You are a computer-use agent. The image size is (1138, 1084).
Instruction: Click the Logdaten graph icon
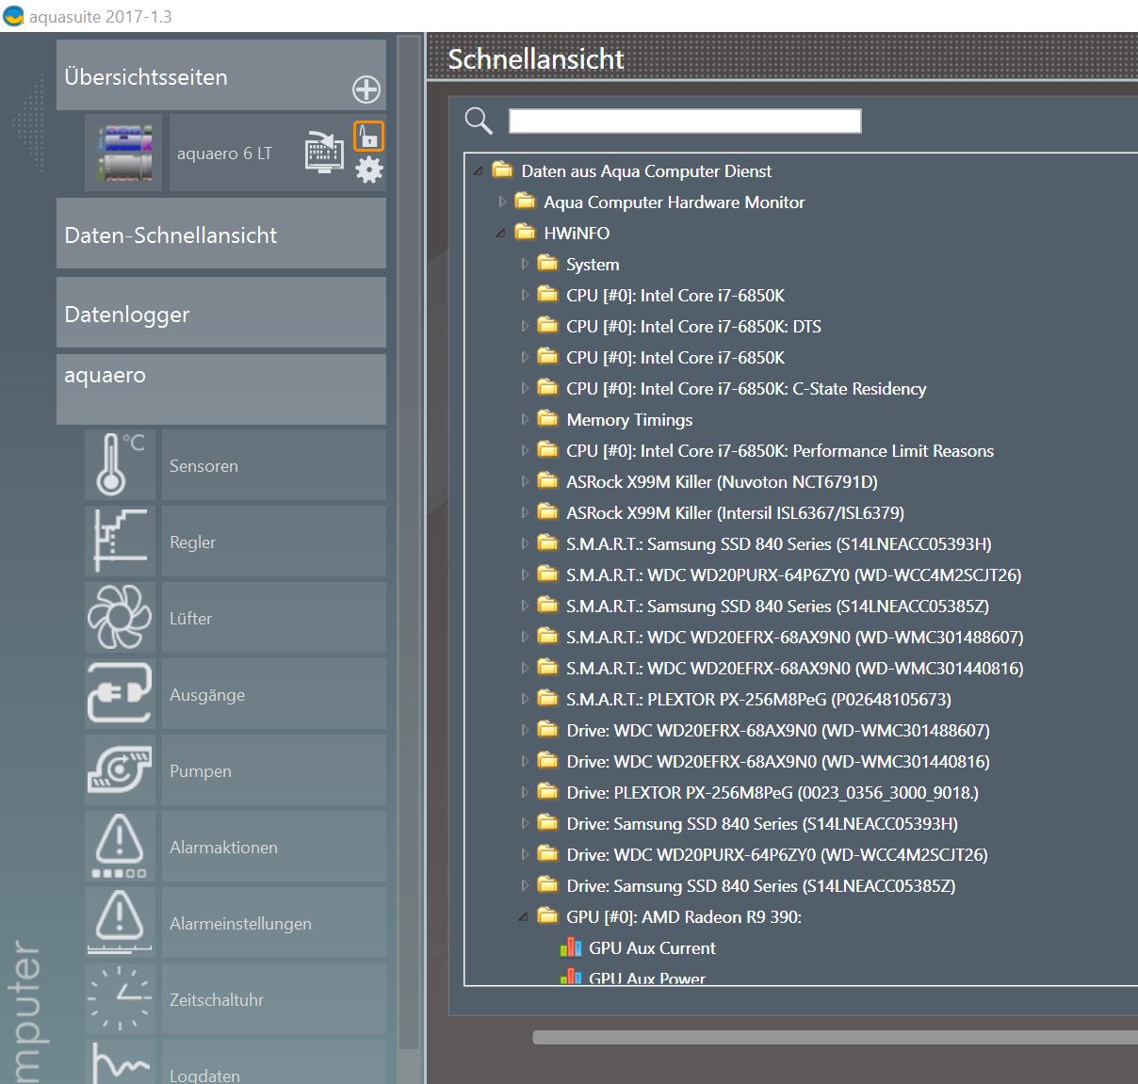pos(120,1062)
